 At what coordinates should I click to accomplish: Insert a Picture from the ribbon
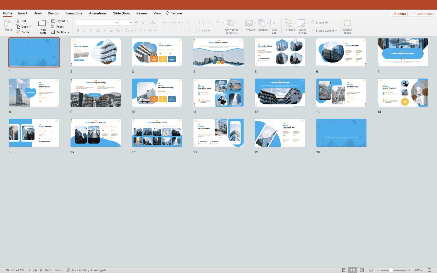coord(249,24)
